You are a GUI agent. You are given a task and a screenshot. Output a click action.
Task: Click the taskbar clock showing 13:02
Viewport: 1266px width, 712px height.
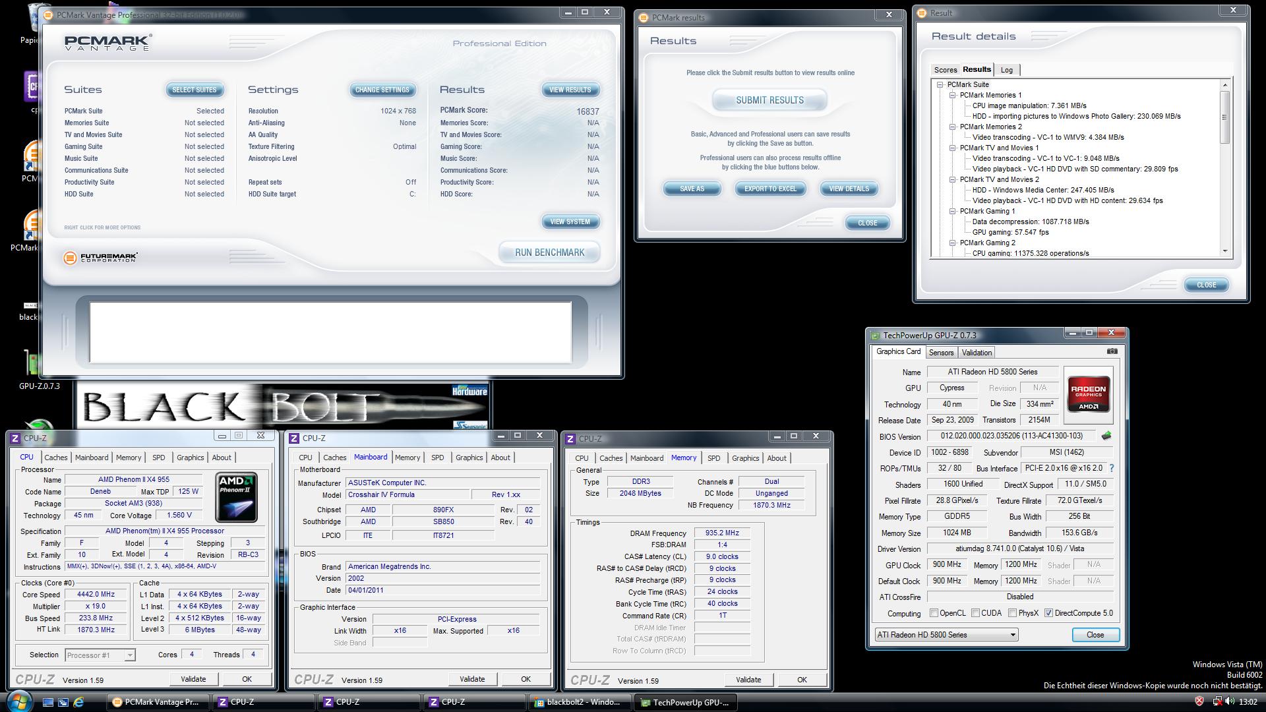click(x=1248, y=702)
